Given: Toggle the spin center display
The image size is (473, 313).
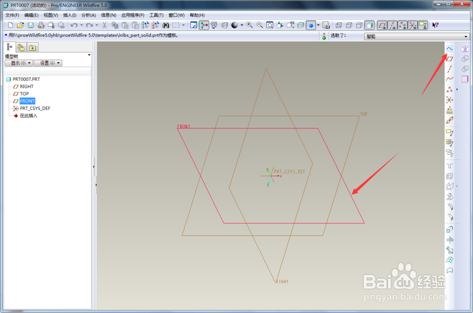Looking at the screenshot, I should [x=204, y=25].
